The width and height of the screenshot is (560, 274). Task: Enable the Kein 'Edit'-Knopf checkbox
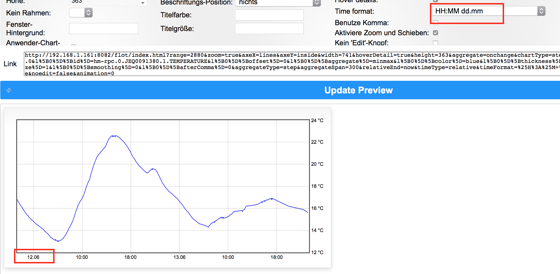[x=436, y=43]
